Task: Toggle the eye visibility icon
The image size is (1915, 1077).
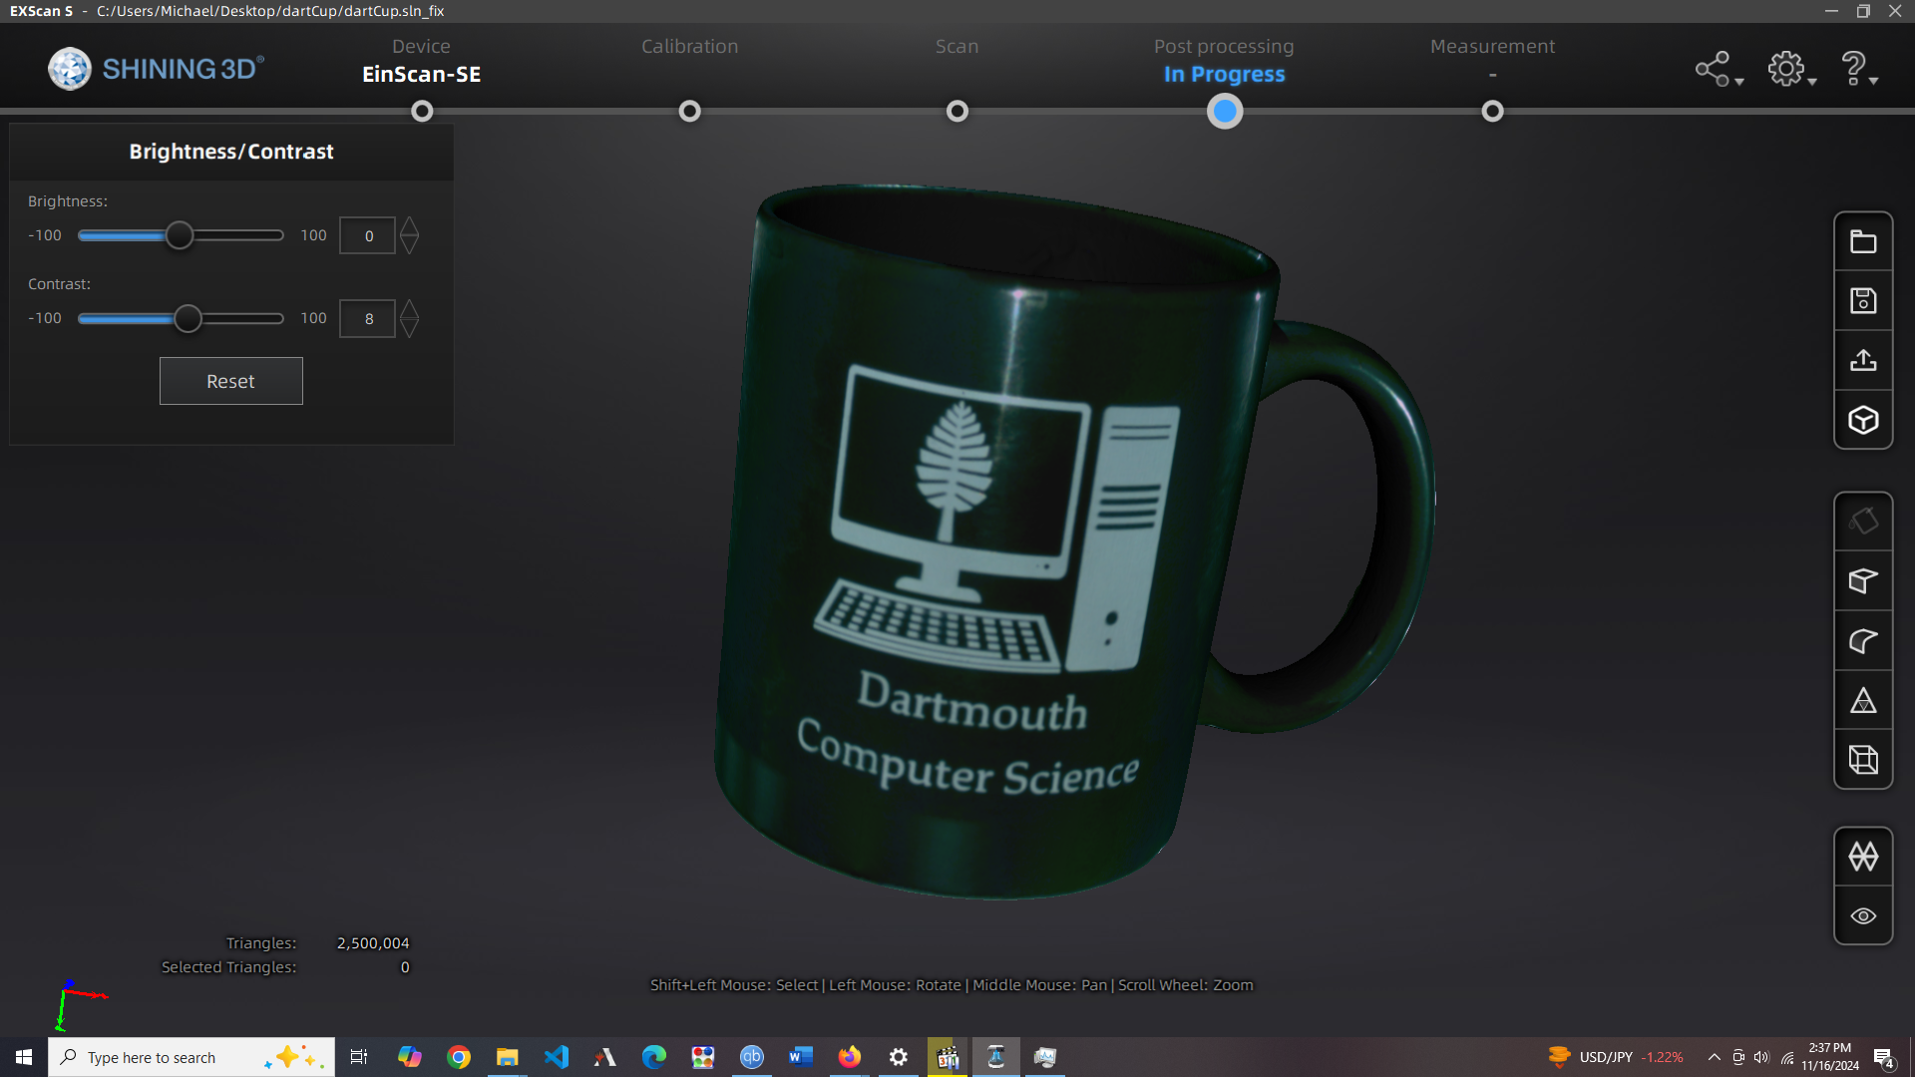Action: [x=1863, y=916]
